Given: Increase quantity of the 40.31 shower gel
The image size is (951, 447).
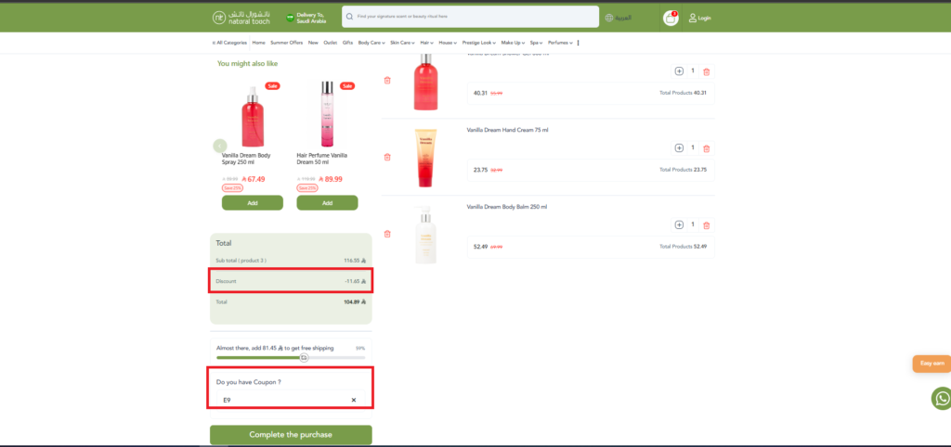Looking at the screenshot, I should [679, 70].
